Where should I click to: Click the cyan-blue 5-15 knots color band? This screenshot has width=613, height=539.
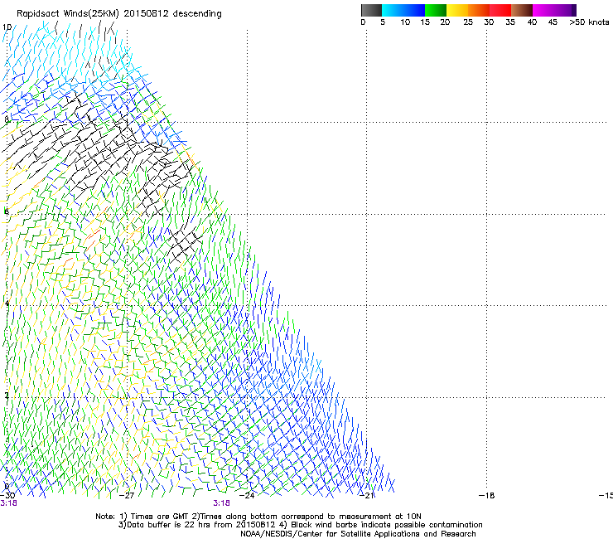click(x=403, y=10)
